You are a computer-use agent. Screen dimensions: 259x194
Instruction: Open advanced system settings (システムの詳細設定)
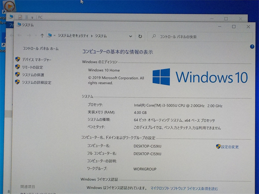pos(37,82)
